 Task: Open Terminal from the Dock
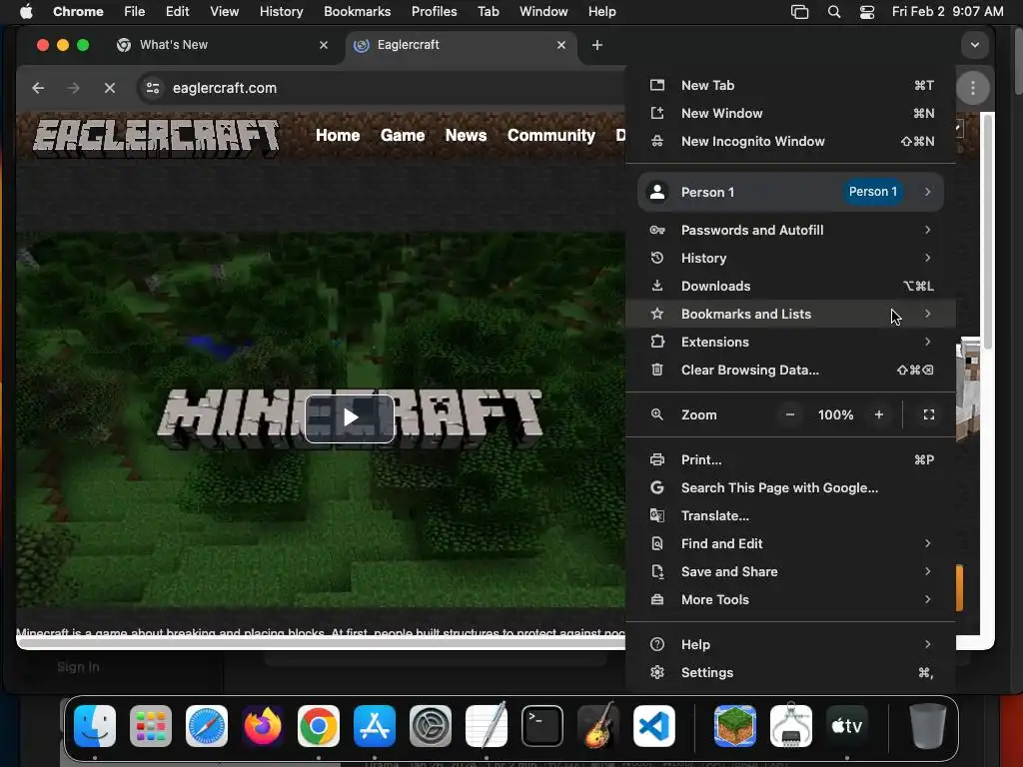tap(542, 726)
